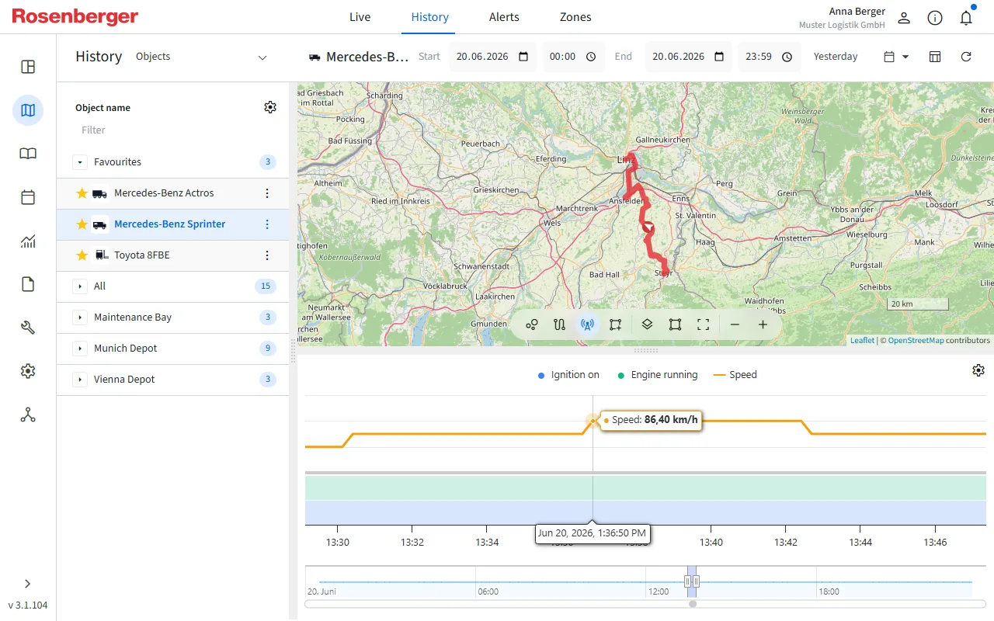994x621 pixels.
Task: Open the wrench maintenance icon in sidebar
Action: [28, 328]
